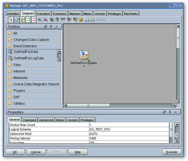Click the execute step lightning icon
Screen dimensions: 188x161
[75, 20]
